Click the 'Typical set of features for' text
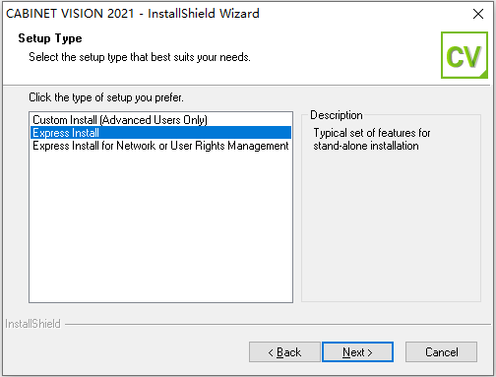Image resolution: width=496 pixels, height=377 pixels. (x=372, y=133)
